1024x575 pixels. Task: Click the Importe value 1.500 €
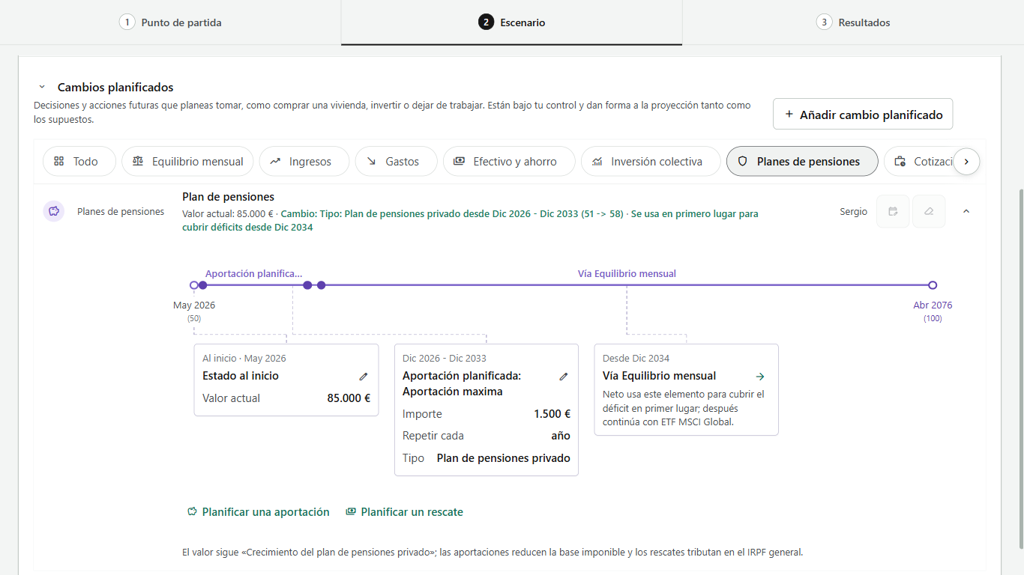click(552, 414)
